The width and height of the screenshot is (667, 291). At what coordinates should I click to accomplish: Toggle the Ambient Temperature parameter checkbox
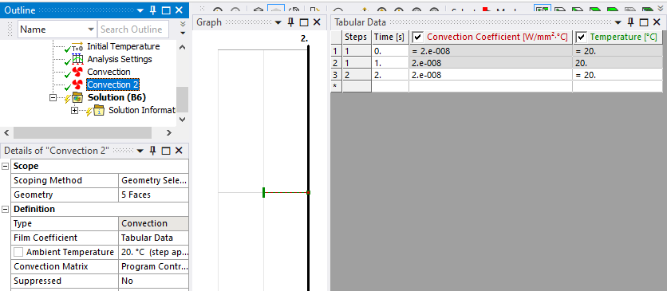coord(18,253)
